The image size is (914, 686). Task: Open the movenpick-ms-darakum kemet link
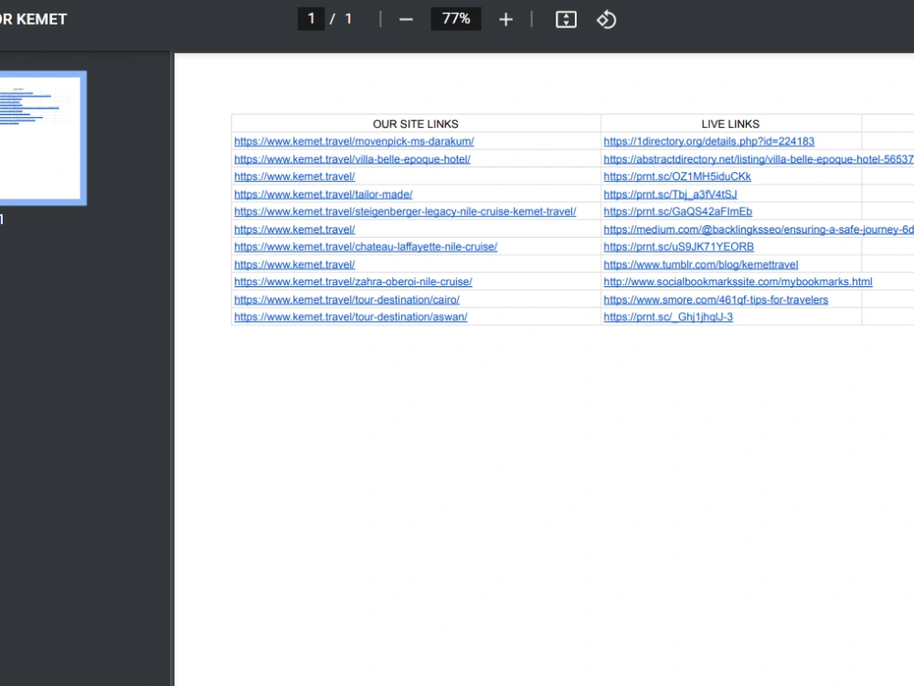tap(354, 141)
